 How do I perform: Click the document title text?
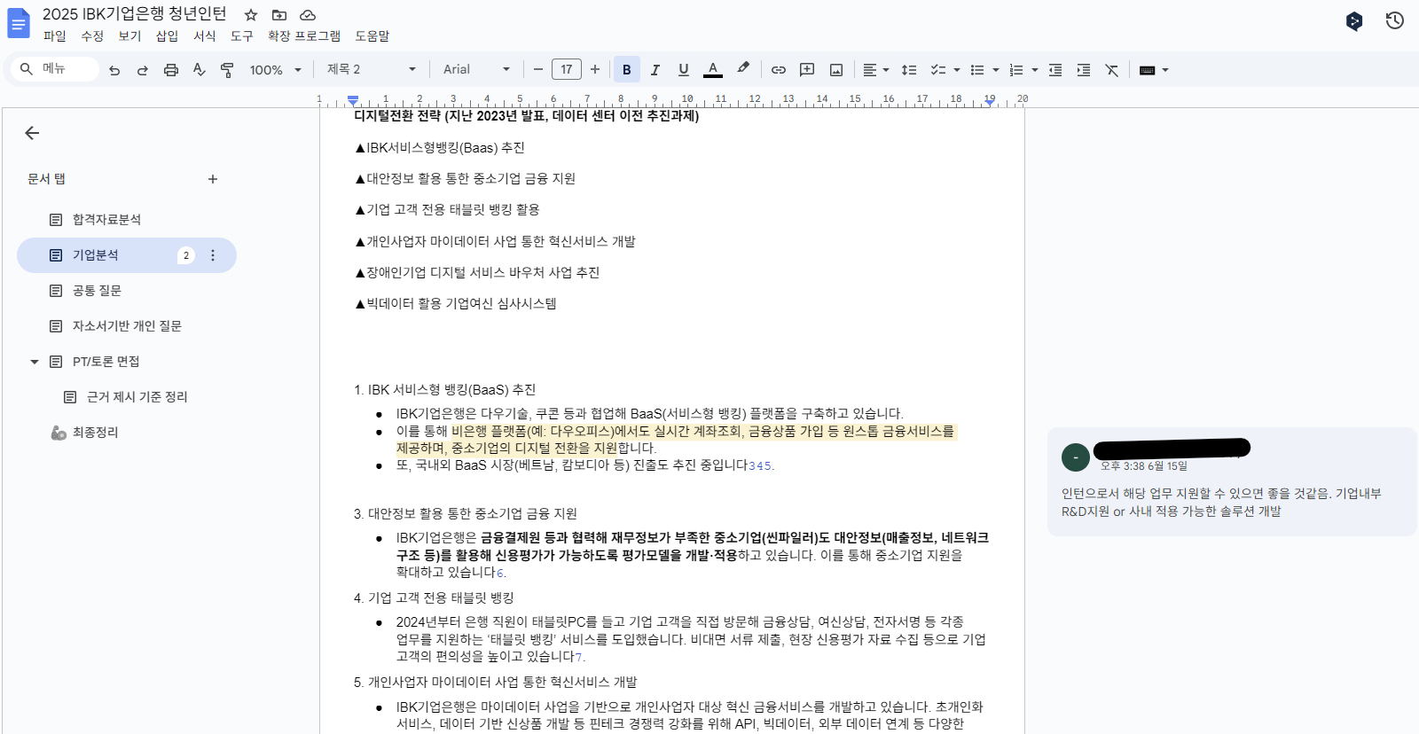(x=135, y=14)
